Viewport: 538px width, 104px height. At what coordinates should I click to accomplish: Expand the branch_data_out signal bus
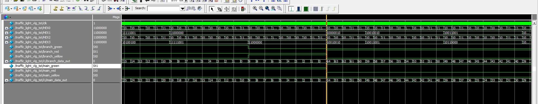click(x=6, y=61)
